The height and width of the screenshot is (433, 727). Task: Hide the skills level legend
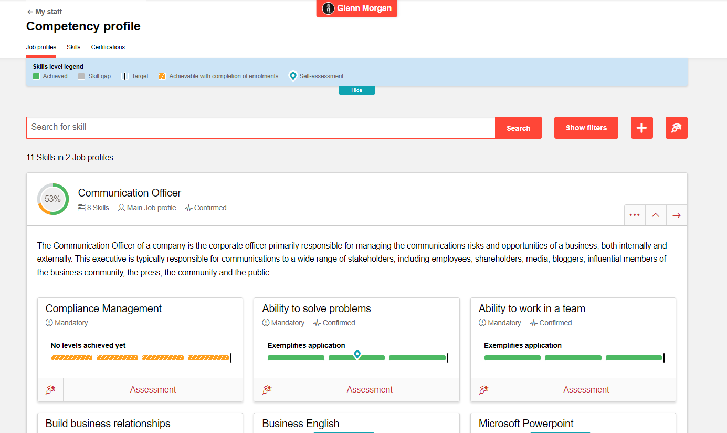click(x=356, y=90)
